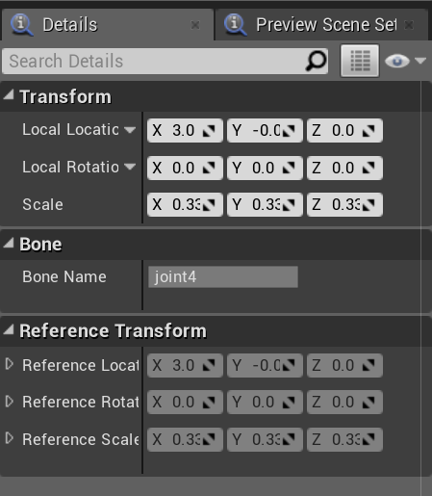
Task: Toggle the eye view options icon
Action: tap(397, 61)
